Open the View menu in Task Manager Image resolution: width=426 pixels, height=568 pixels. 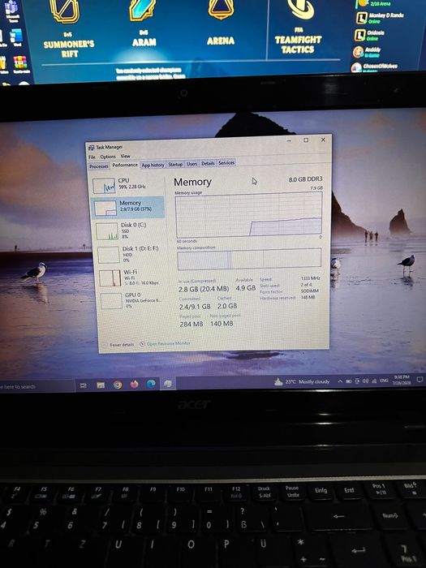coord(125,156)
